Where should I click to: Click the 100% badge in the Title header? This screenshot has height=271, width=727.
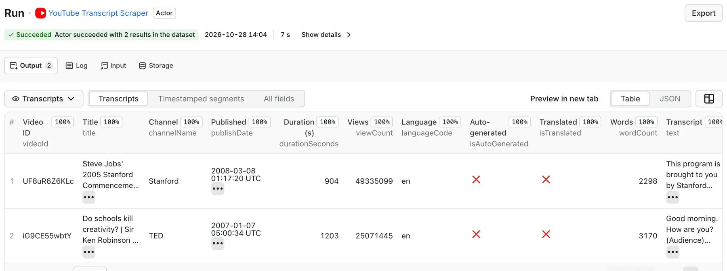coord(111,122)
